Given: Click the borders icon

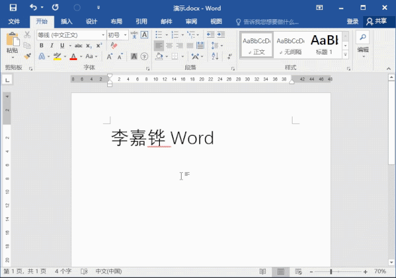Looking at the screenshot, I should coord(175,56).
